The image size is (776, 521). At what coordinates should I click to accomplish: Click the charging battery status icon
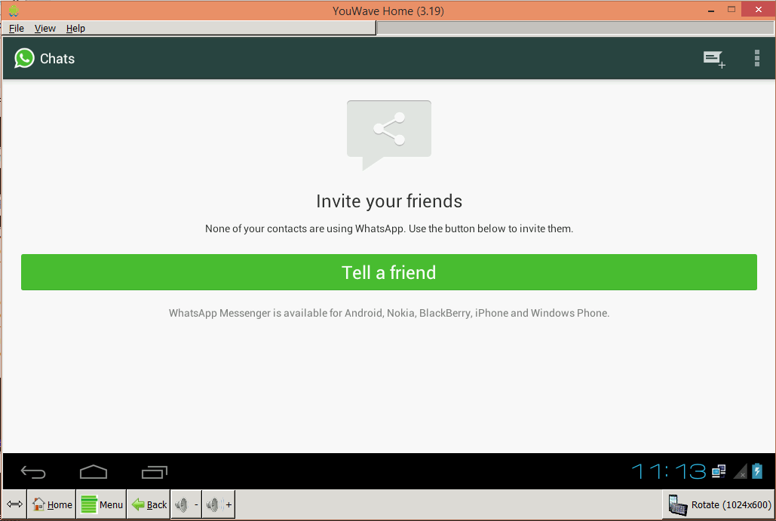(x=757, y=471)
